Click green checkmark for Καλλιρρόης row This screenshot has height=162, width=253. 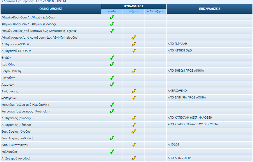pos(112,152)
